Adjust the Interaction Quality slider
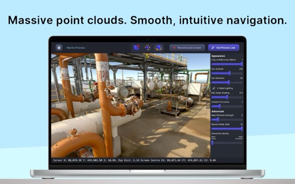Screen dimensions: 295x184 227,143
